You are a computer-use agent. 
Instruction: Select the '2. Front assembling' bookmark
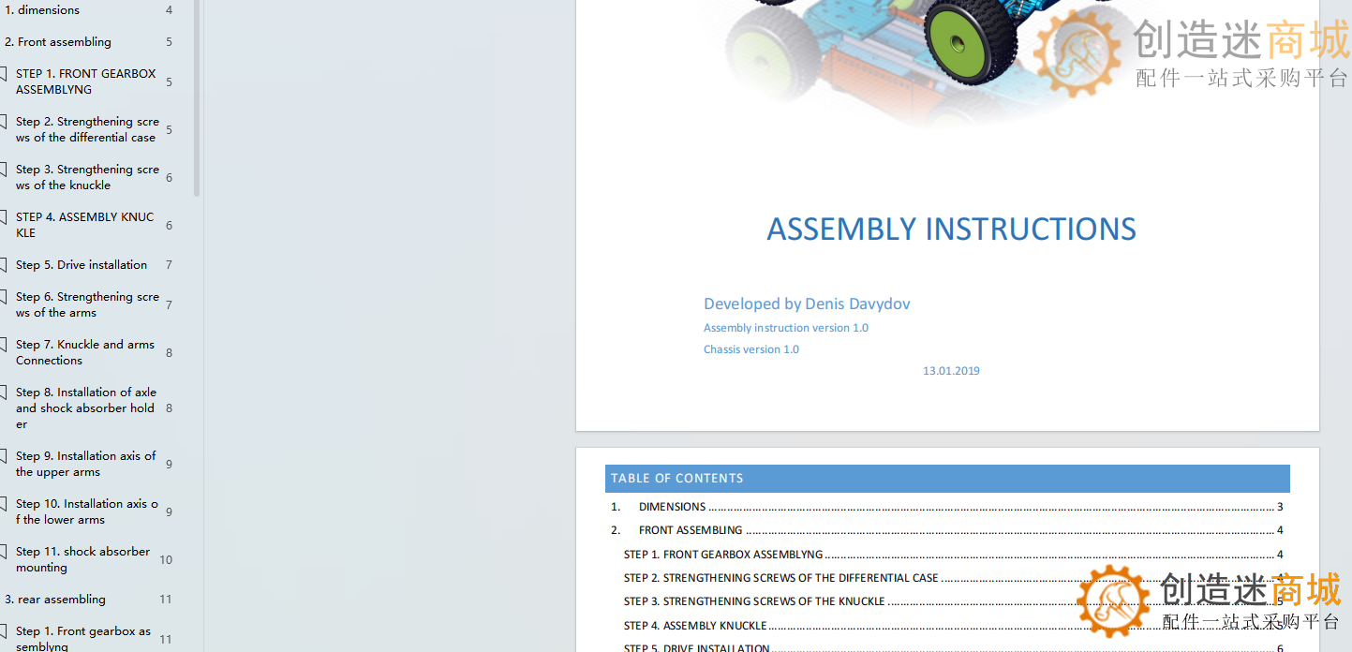64,42
